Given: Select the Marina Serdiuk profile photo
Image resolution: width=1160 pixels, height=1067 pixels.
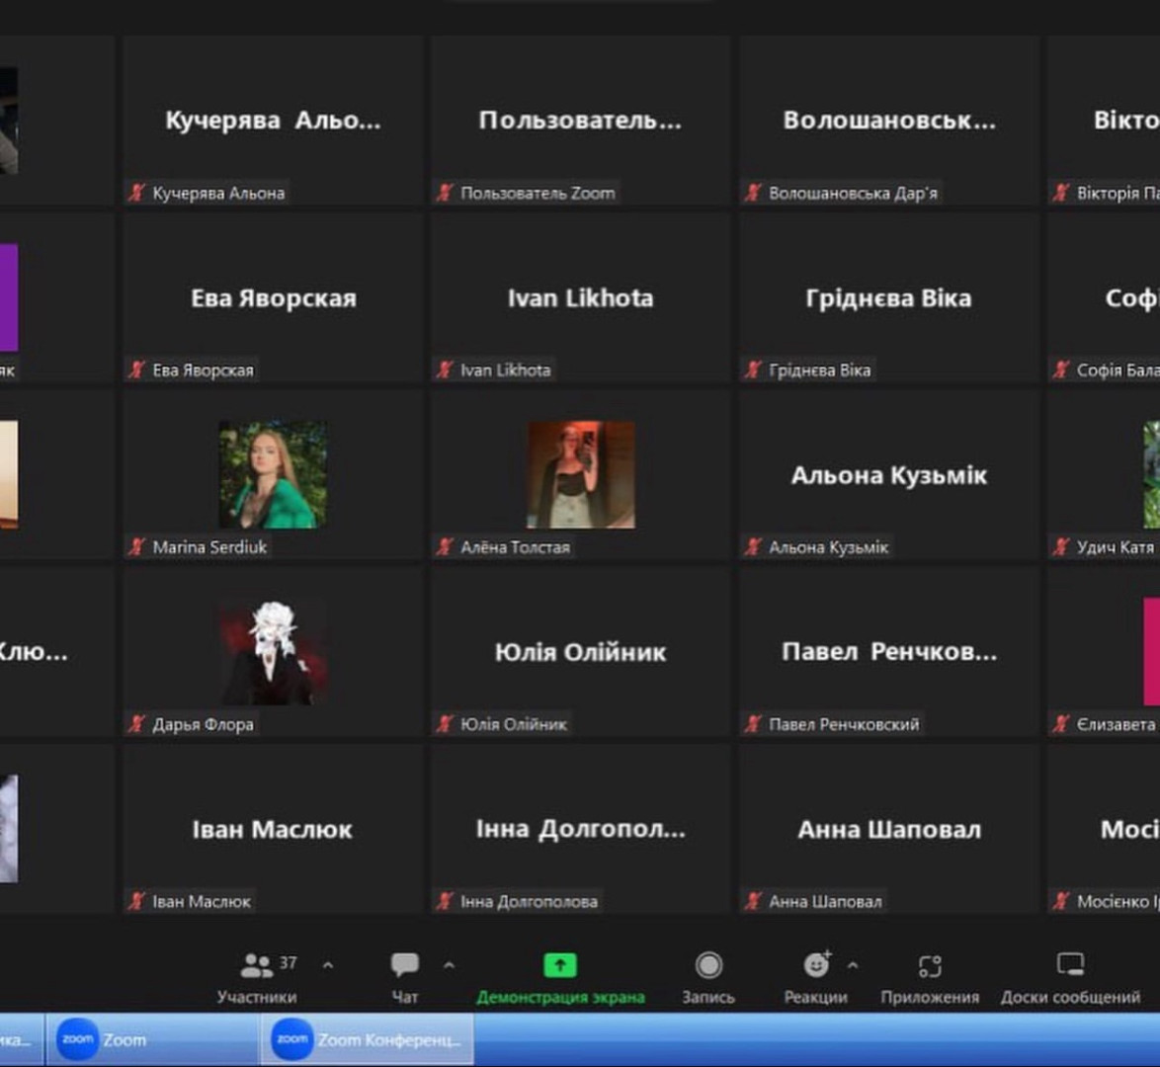Looking at the screenshot, I should pos(273,474).
